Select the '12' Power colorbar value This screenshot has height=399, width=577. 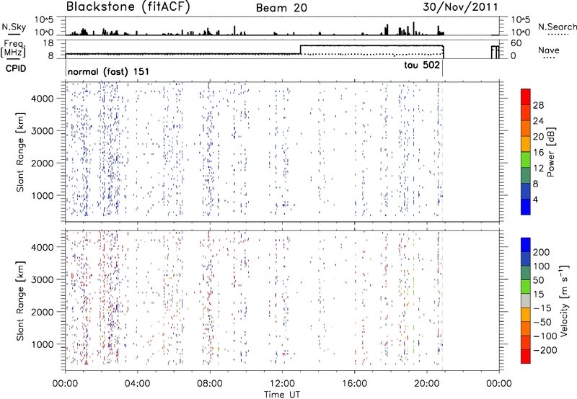(x=538, y=169)
